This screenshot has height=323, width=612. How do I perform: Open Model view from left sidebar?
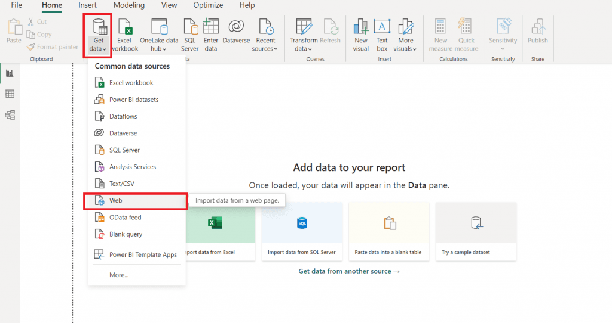point(10,115)
